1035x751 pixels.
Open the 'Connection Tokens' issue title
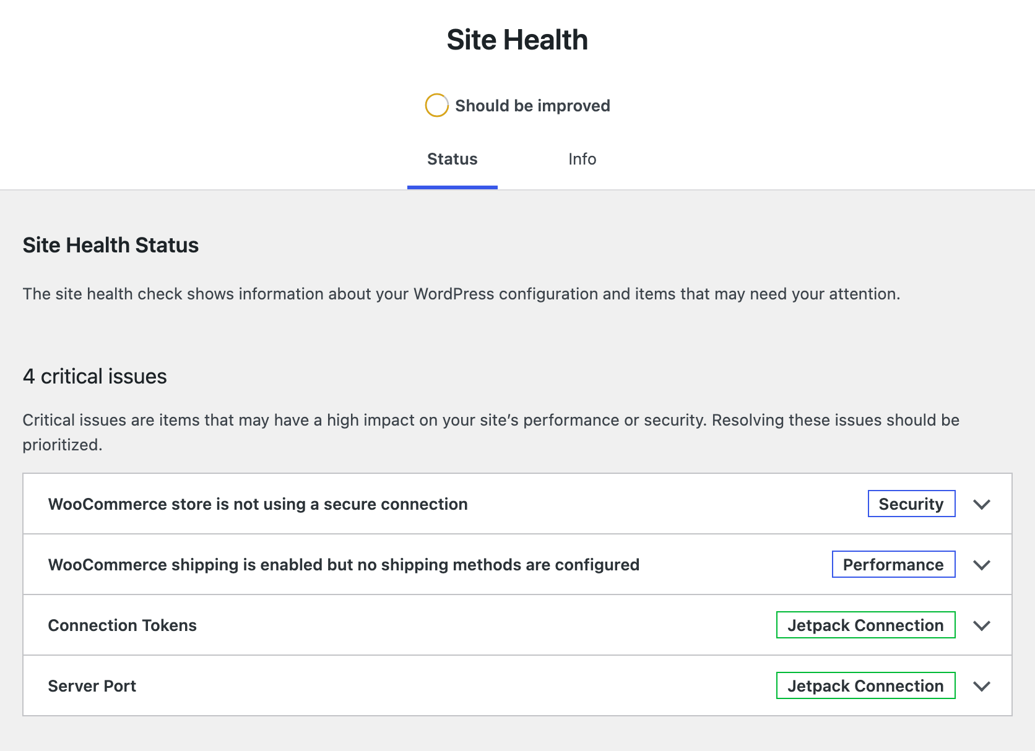point(123,625)
